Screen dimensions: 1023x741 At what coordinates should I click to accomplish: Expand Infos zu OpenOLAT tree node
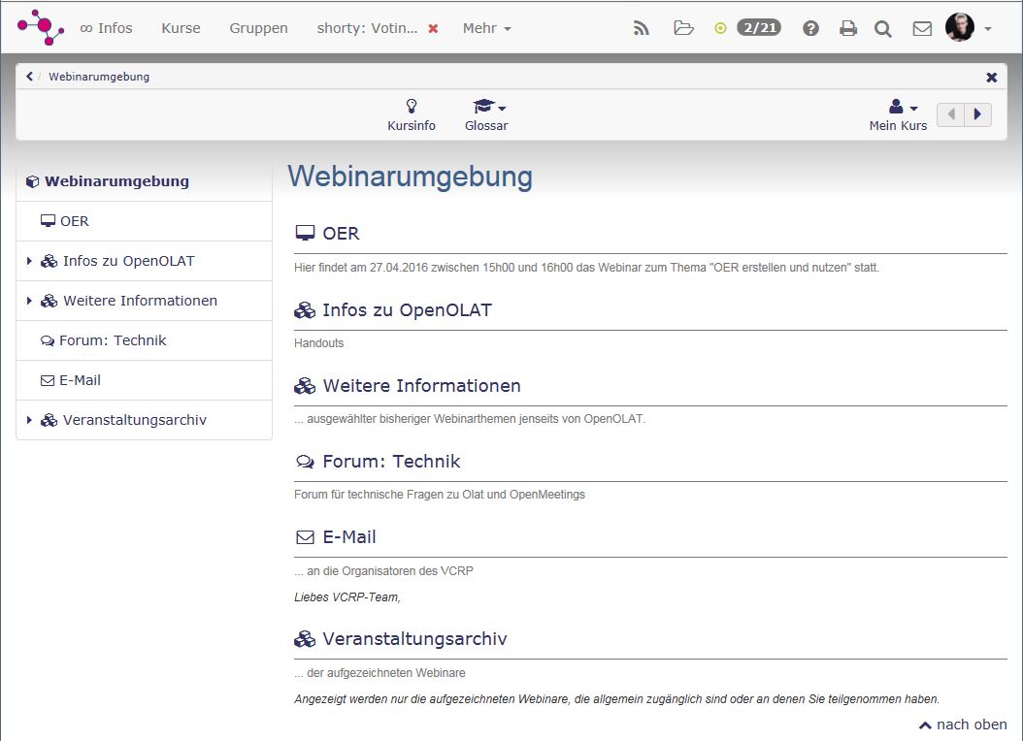click(x=30, y=261)
